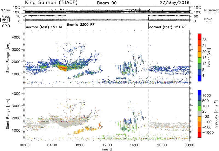The width and height of the screenshot is (219, 151).
Task: Click the red top segment of the Power color bar
Action: [200, 37]
